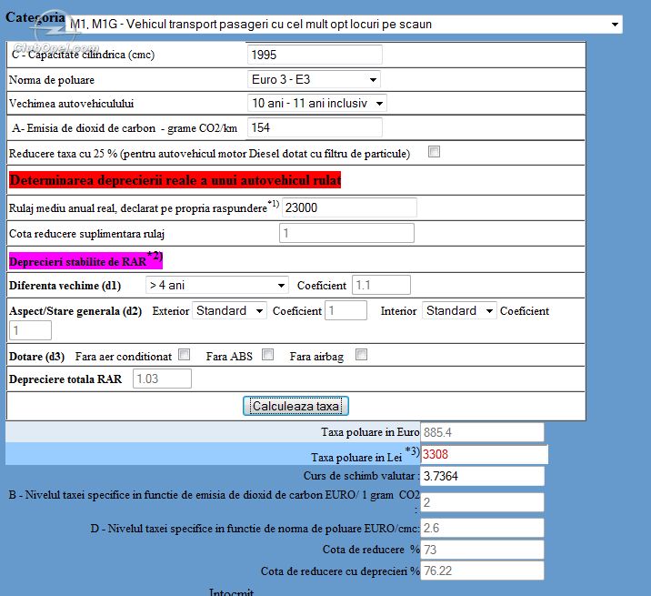Click the Diferenta vechime (d1) label
651x596 pixels.
pos(65,286)
